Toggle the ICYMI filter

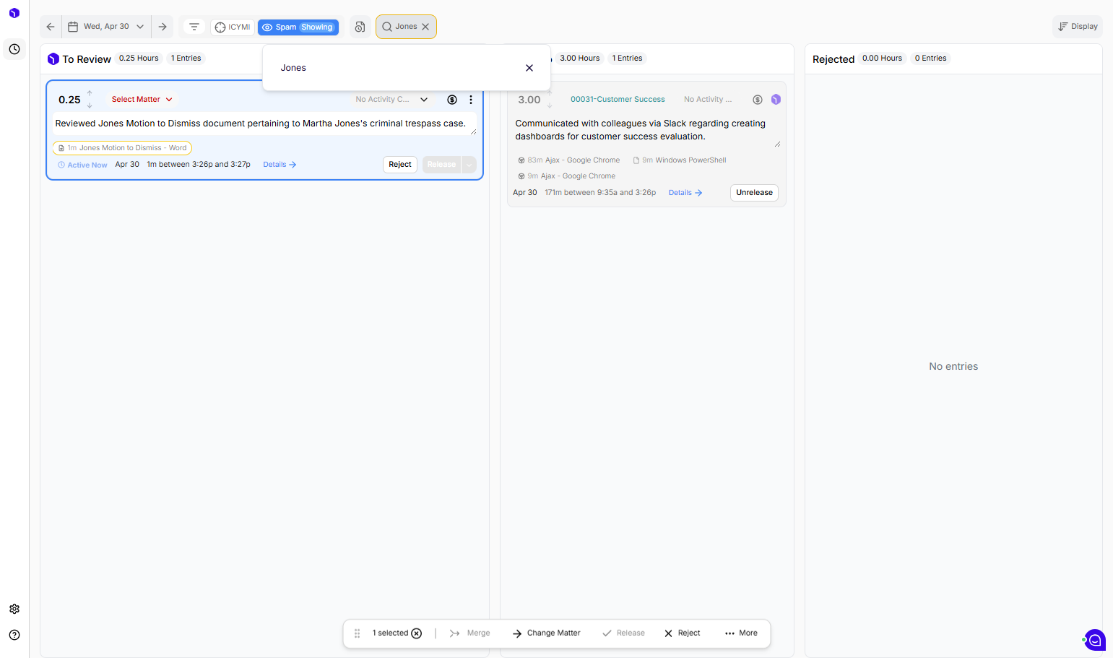click(233, 27)
